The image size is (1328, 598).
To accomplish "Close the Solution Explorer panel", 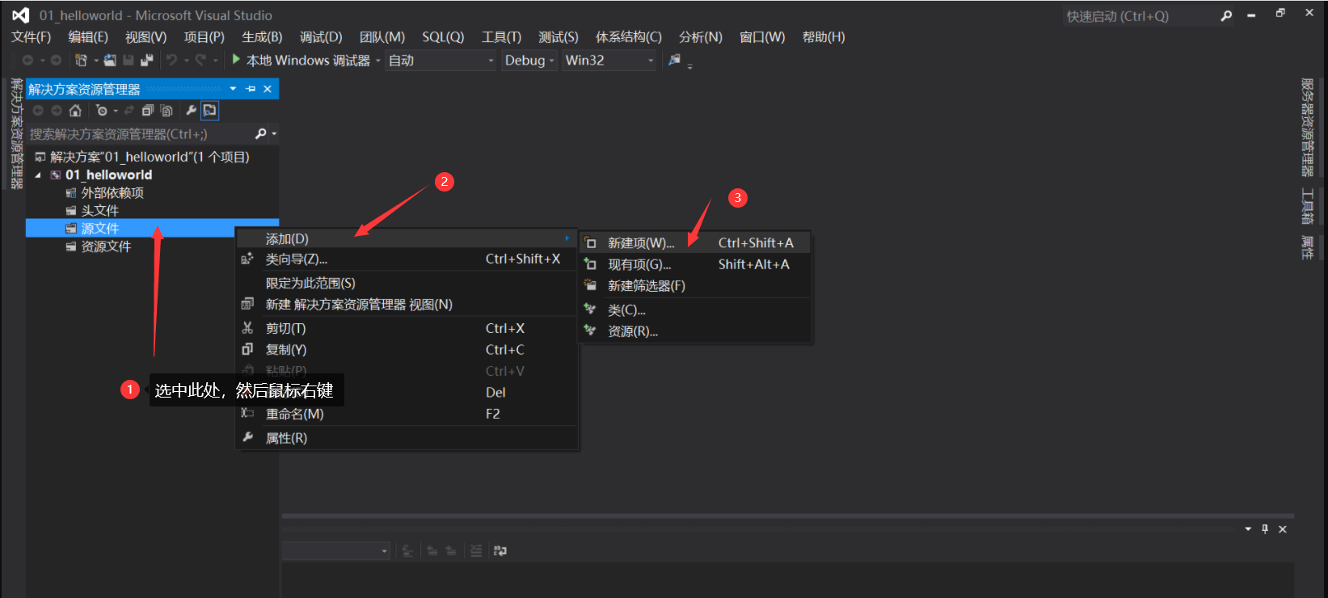I will [268, 89].
